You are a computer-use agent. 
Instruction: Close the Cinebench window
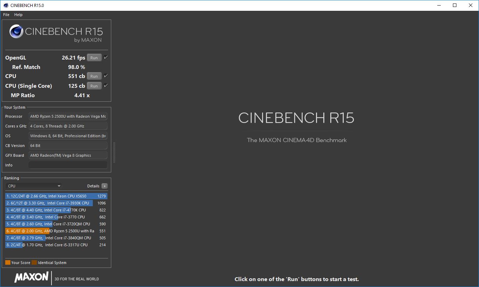(471, 5)
